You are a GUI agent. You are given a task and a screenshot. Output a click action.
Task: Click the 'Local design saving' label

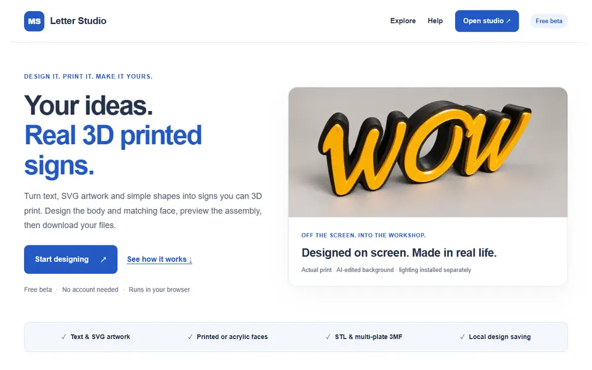click(x=500, y=337)
